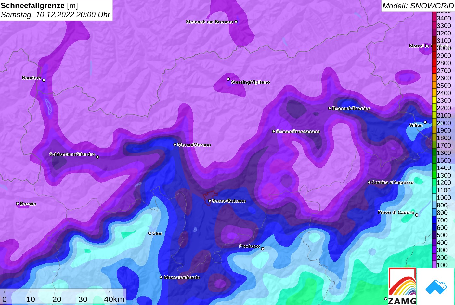Click the 'Modell: SNOWGRID' label
The height and width of the screenshot is (305, 455).
pos(418,6)
